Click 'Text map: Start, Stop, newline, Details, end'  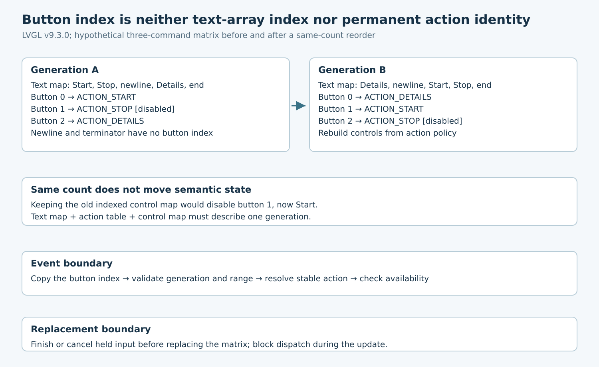[117, 85]
